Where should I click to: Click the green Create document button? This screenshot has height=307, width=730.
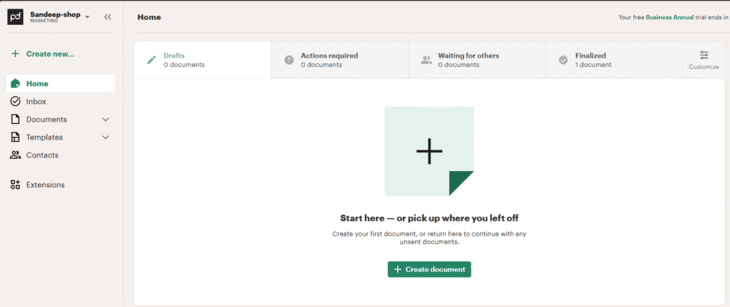pyautogui.click(x=429, y=269)
